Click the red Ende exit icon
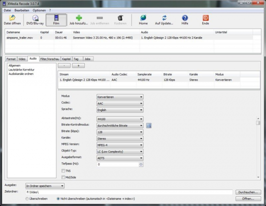Screen dimensions: 266x206 tap(205, 18)
